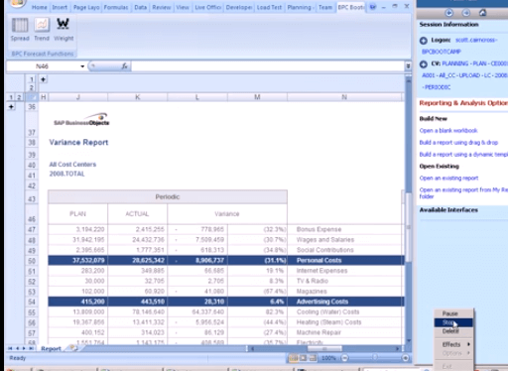This screenshot has height=371, width=508.
Task: Select row 50 header
Action: point(32,261)
